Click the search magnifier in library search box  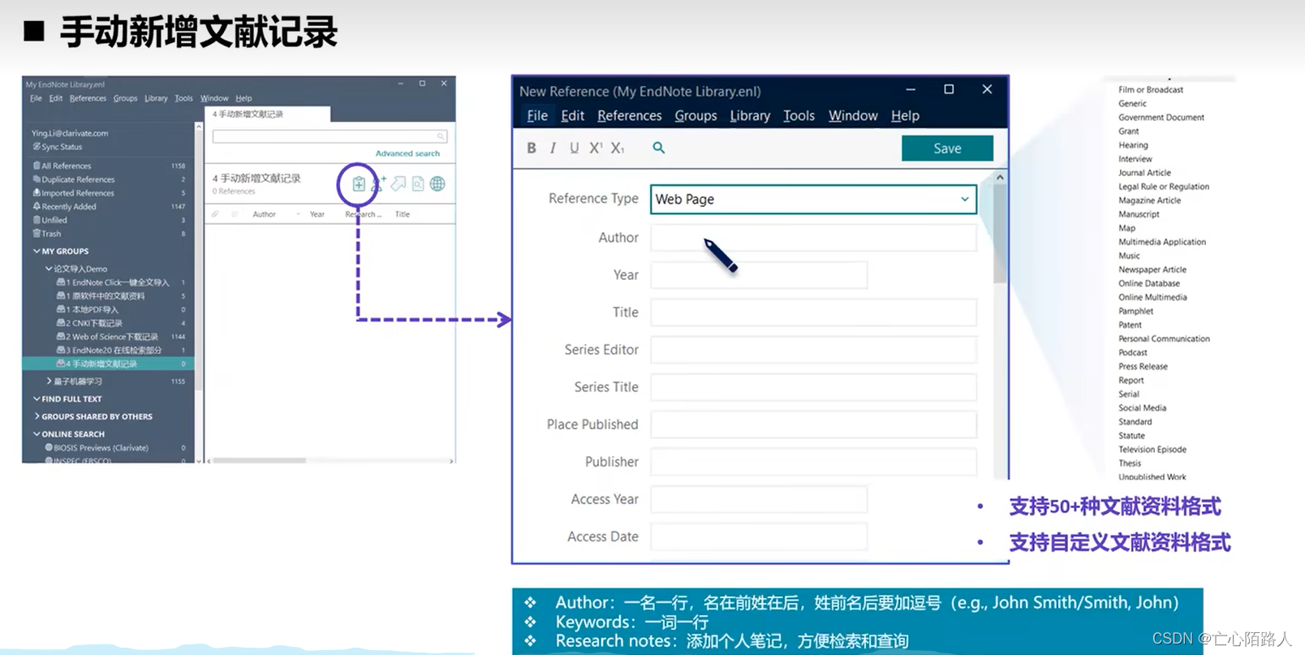pyautogui.click(x=441, y=136)
